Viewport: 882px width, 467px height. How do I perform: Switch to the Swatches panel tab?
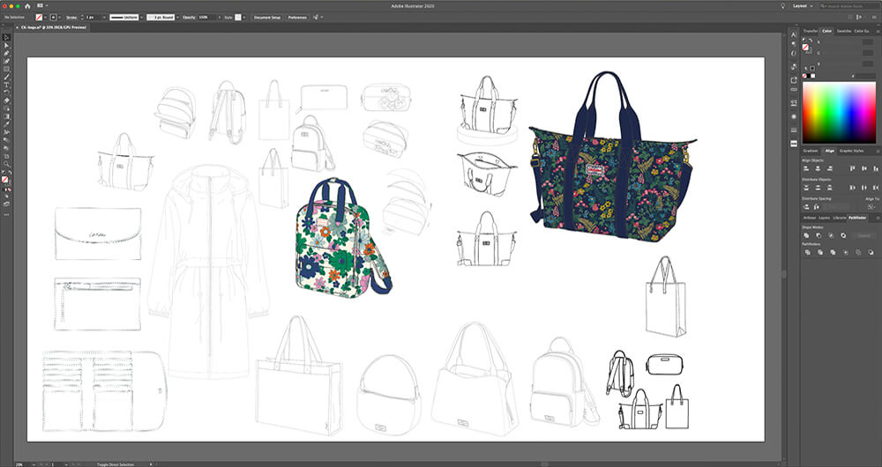coord(844,31)
